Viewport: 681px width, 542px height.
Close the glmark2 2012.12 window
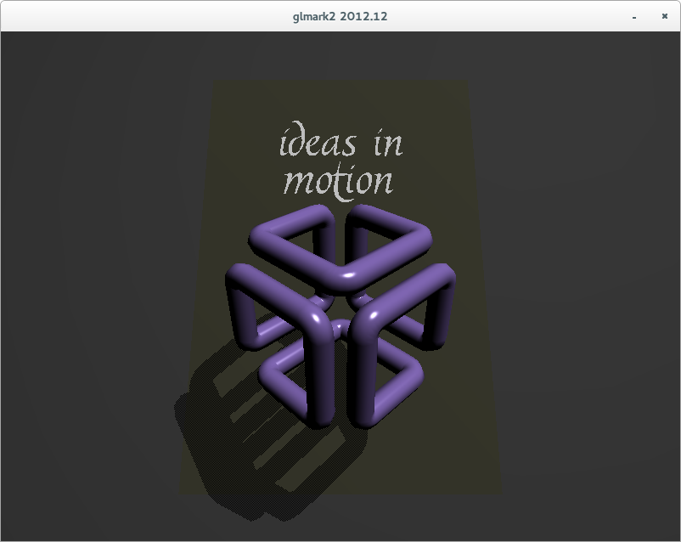click(x=665, y=16)
